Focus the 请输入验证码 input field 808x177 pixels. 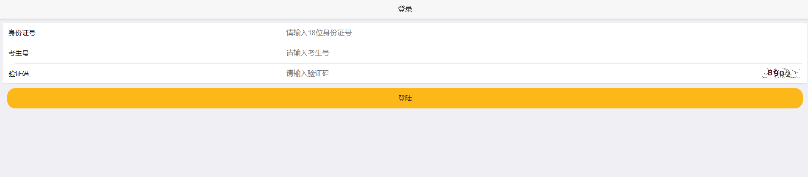[x=523, y=73]
